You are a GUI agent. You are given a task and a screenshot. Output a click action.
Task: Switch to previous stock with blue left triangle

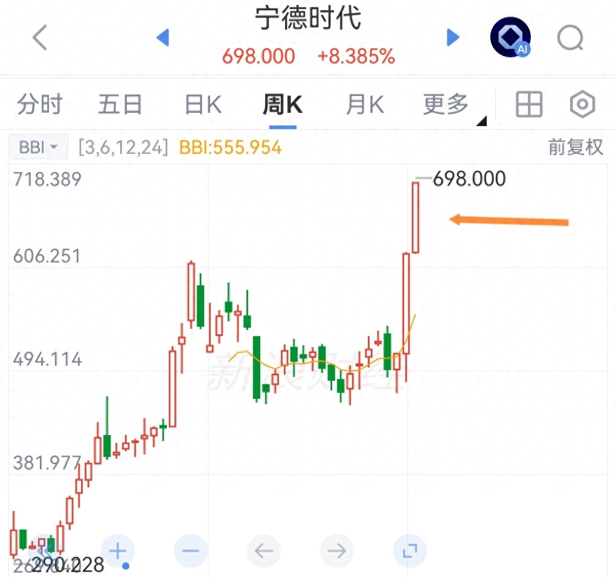coord(162,37)
